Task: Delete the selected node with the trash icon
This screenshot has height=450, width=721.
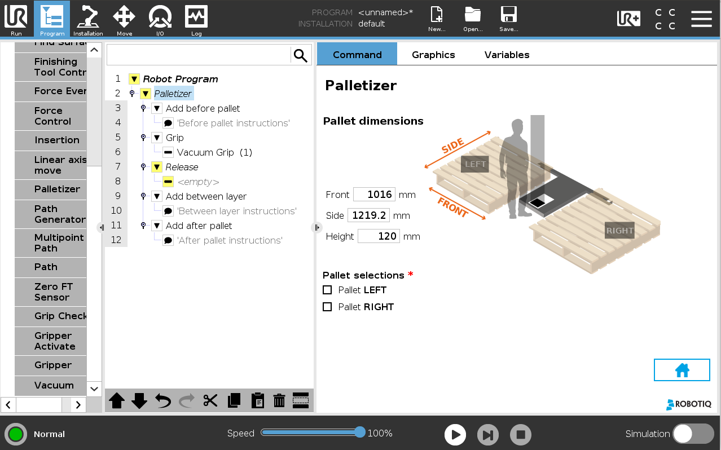Action: (279, 400)
